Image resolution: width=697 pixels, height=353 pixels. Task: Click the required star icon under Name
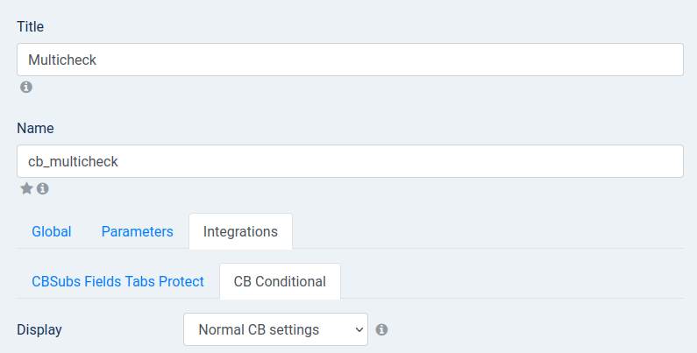[x=26, y=188]
